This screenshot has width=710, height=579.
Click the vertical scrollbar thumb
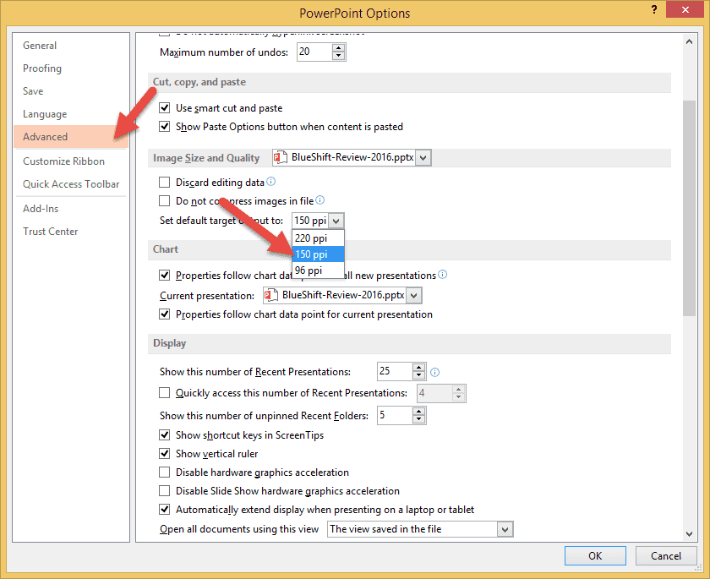tap(689, 207)
